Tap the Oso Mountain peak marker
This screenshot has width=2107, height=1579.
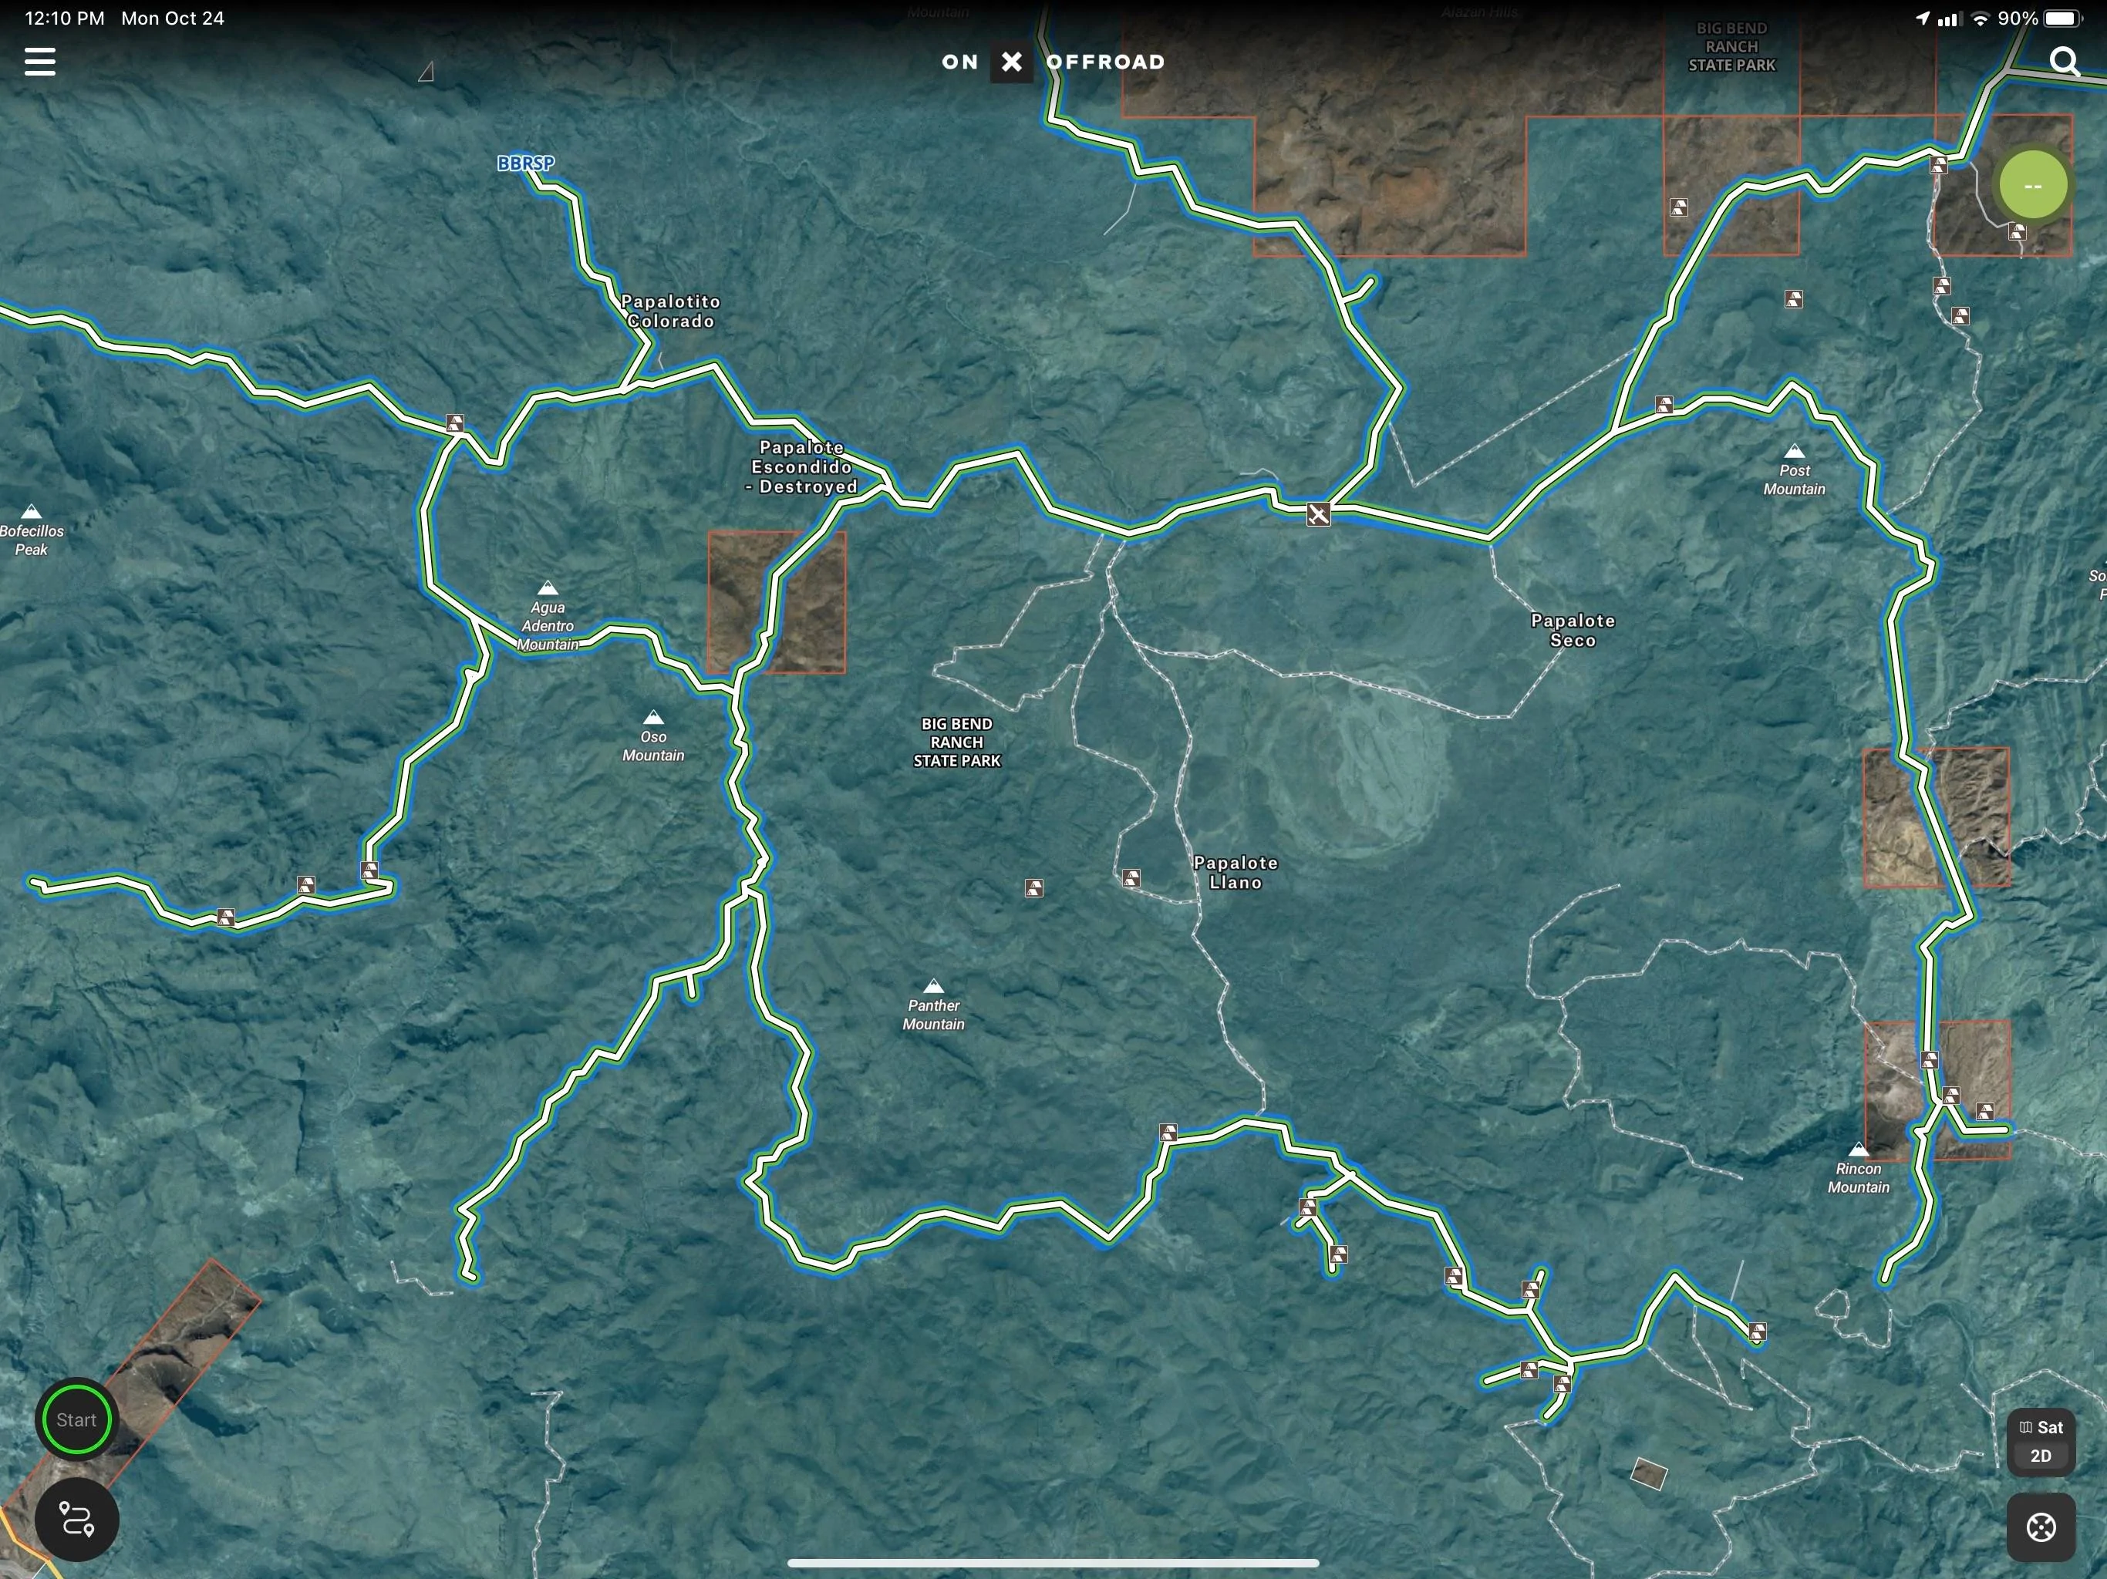653,717
